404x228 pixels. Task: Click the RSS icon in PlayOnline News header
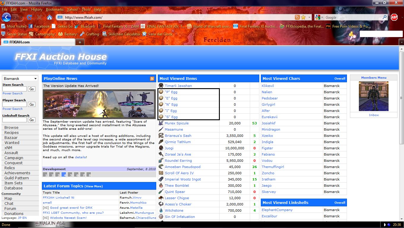click(x=152, y=79)
